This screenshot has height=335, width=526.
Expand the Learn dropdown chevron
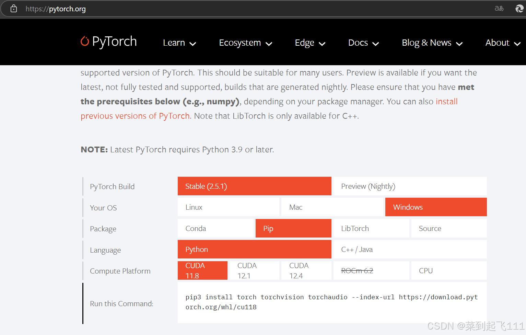pyautogui.click(x=193, y=44)
